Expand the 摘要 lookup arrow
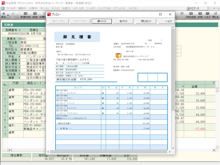Image resolution: width=220 pixels, height=165 pixels. [x=19, y=78]
